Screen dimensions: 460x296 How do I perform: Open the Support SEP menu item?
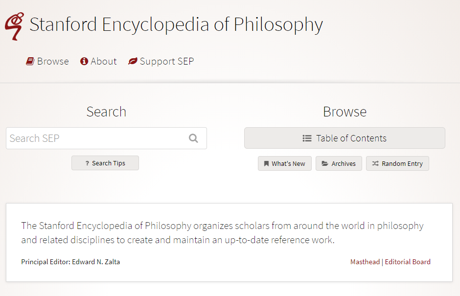tap(166, 61)
